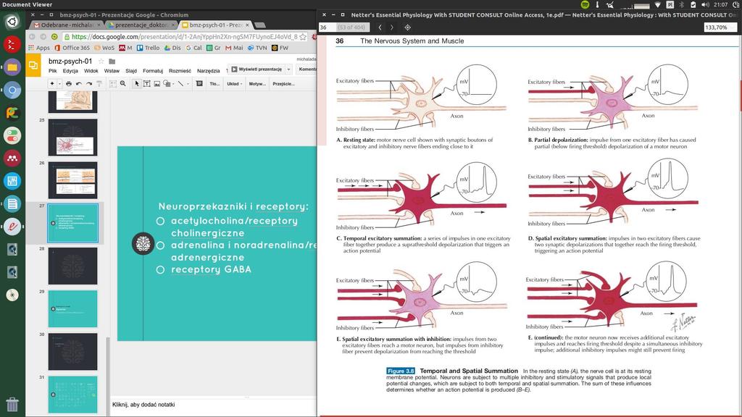Screen dimensions: 742x417
Task: Bookmark this page using the star icon
Action: coord(303,36)
